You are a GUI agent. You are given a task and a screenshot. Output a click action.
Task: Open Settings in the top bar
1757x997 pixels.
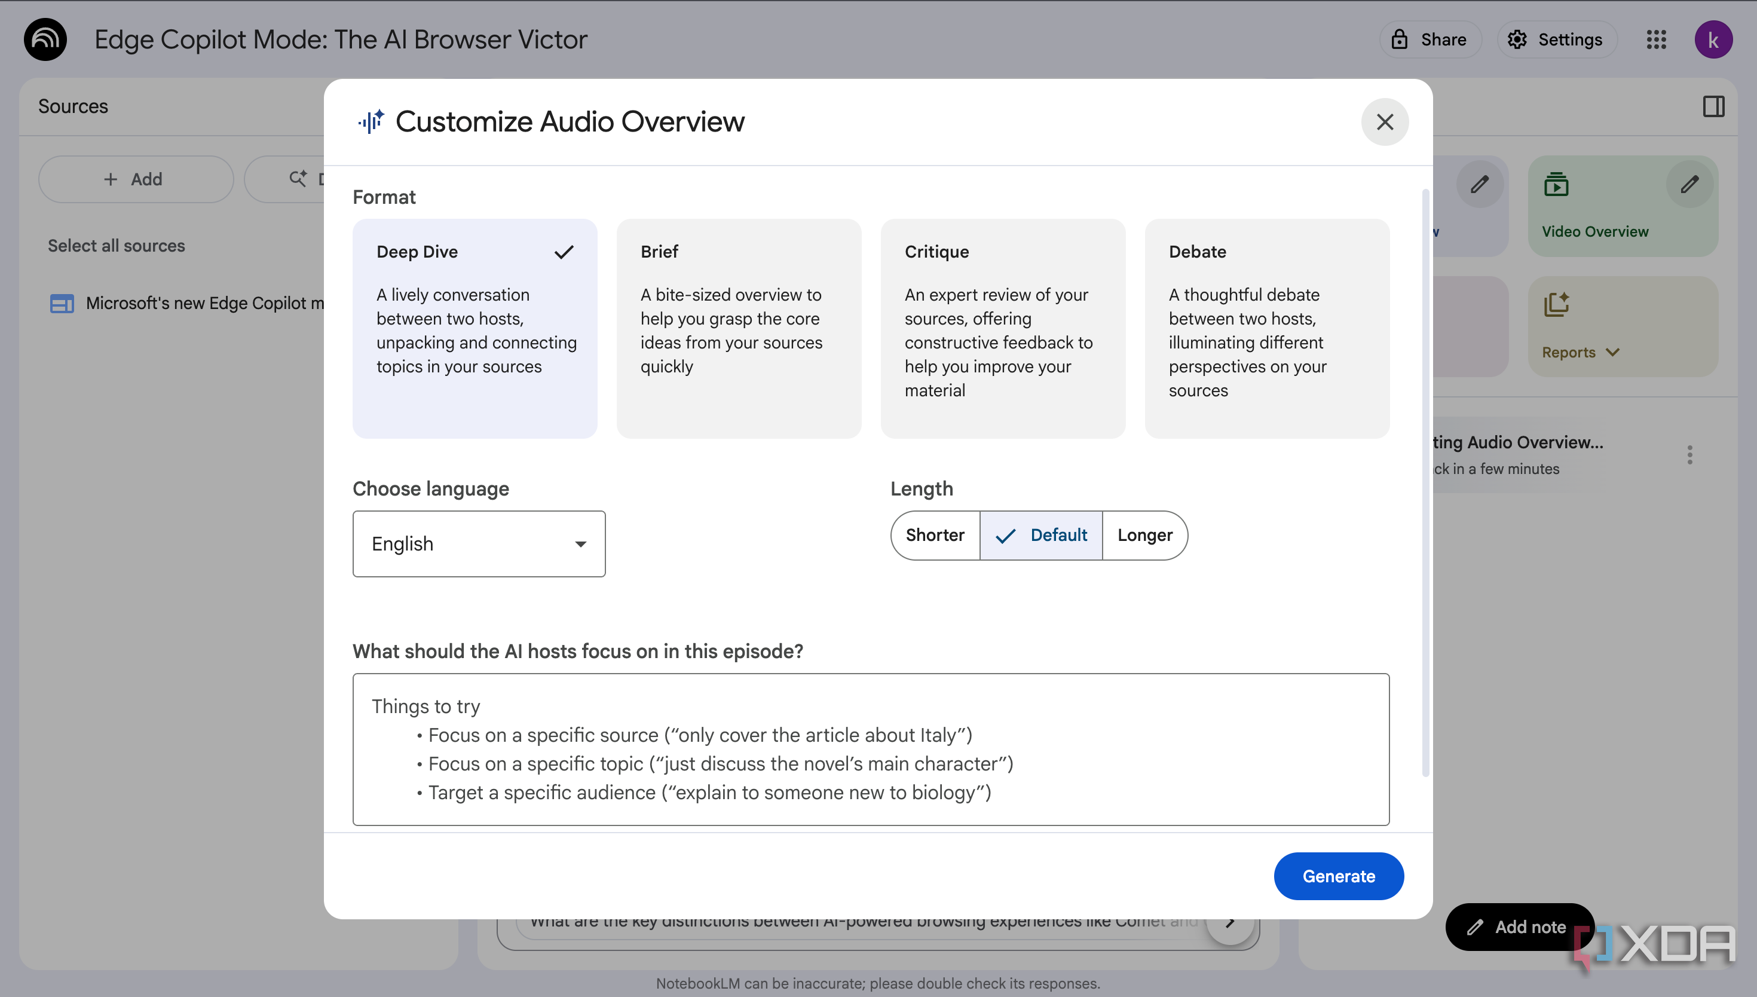[1556, 39]
